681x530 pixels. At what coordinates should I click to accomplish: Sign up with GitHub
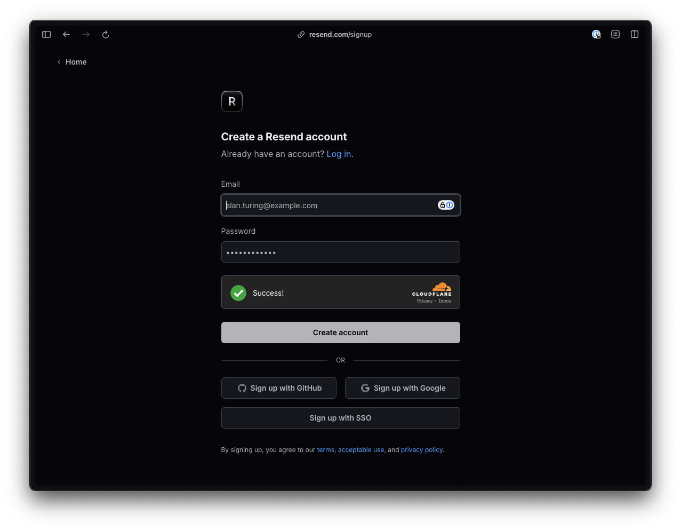click(279, 388)
